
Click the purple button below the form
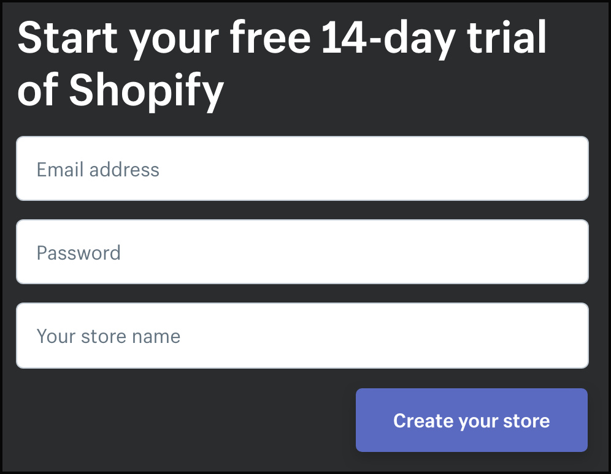tap(471, 420)
